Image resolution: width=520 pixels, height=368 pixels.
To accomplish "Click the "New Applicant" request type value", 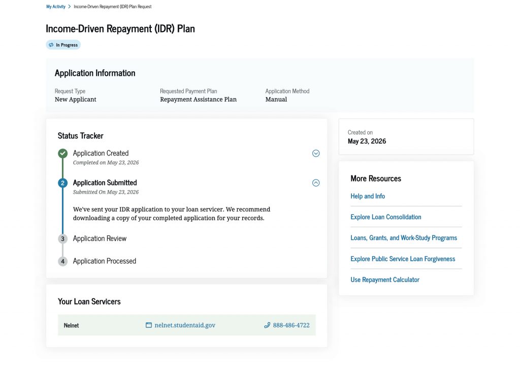I will tap(75, 100).
